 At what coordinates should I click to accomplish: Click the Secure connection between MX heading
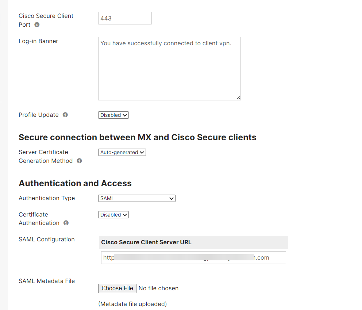(137, 137)
